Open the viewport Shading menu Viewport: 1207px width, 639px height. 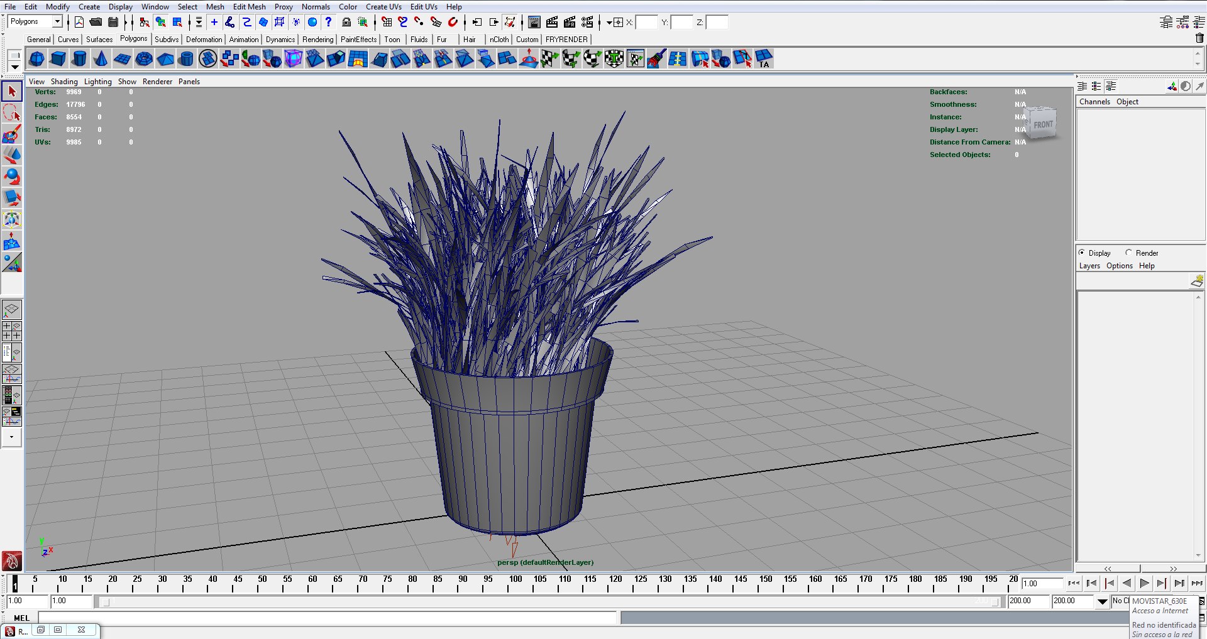point(64,82)
